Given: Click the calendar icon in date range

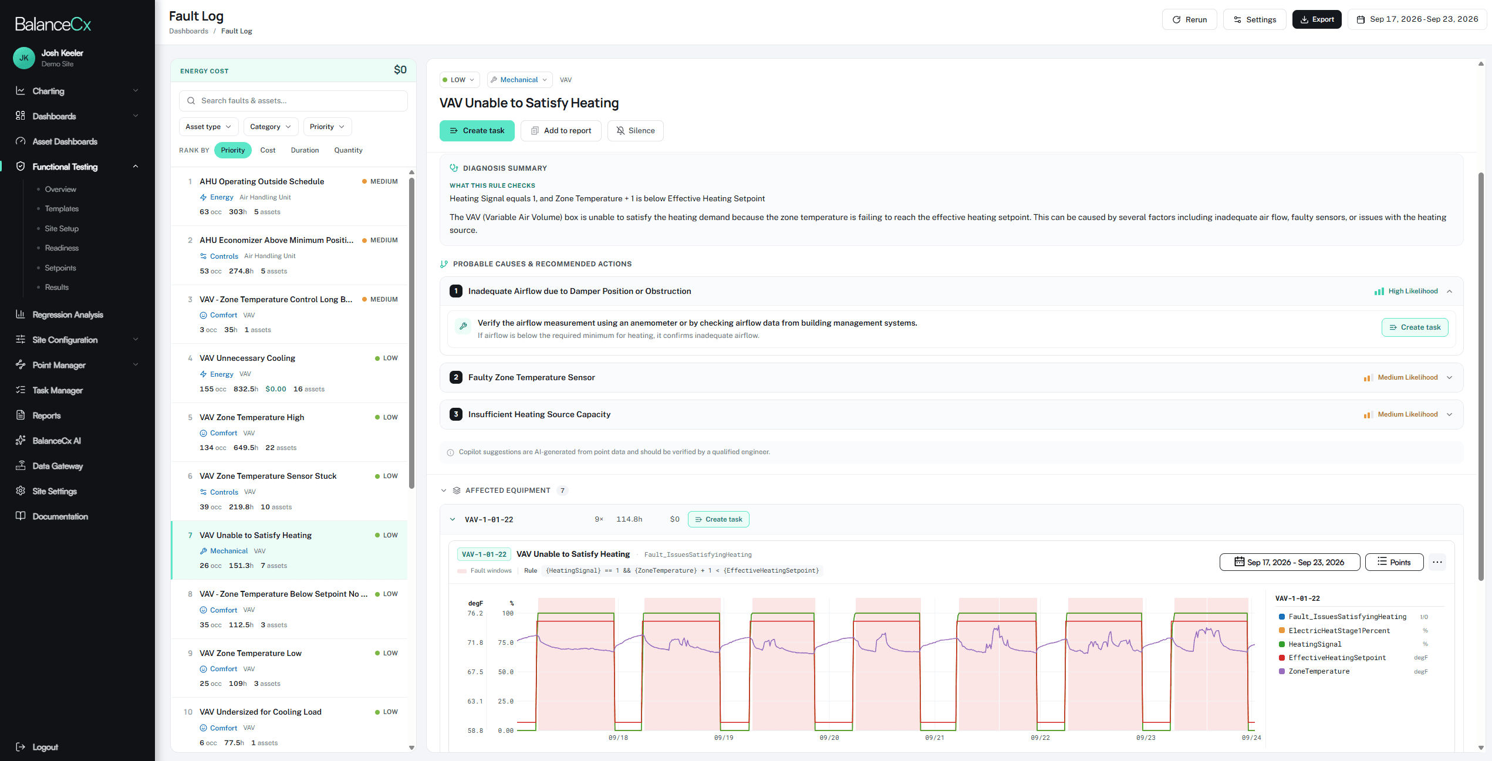Looking at the screenshot, I should click(1360, 19).
